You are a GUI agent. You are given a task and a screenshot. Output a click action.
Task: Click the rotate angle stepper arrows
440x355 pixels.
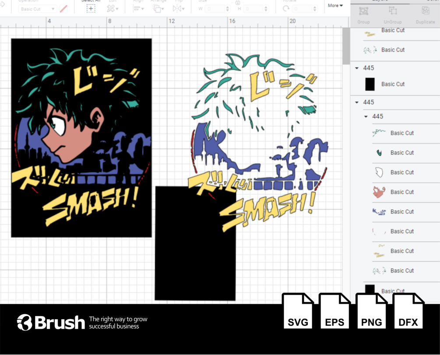[314, 9]
